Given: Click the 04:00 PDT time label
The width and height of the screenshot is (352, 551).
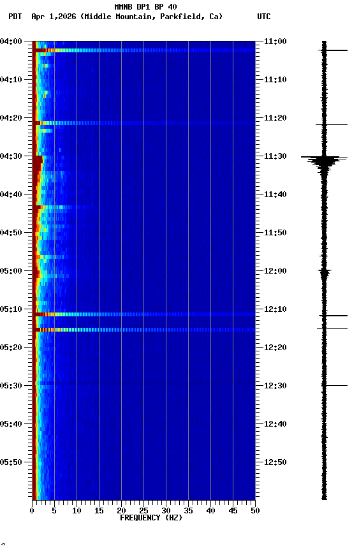Looking at the screenshot, I should [x=11, y=41].
